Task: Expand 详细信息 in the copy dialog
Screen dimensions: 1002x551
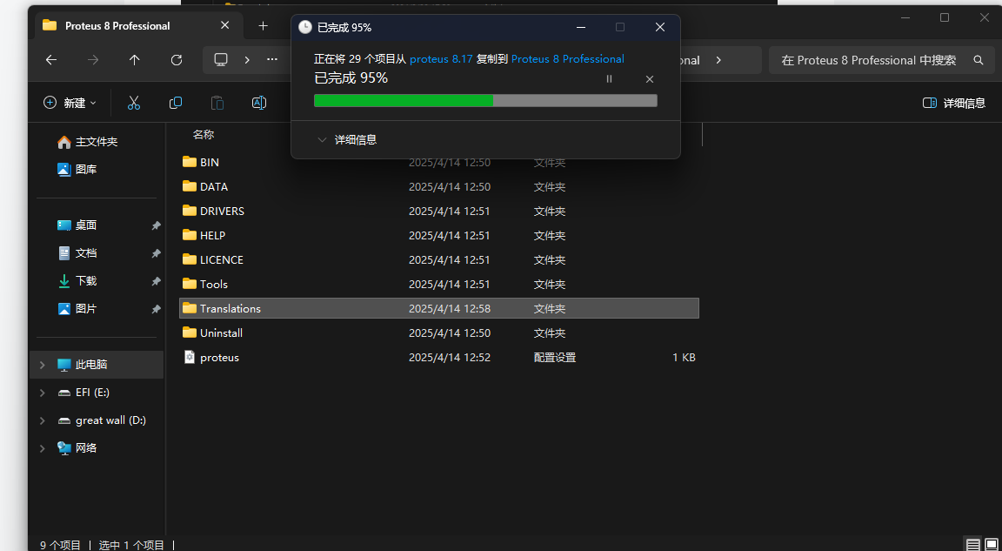Action: point(347,139)
